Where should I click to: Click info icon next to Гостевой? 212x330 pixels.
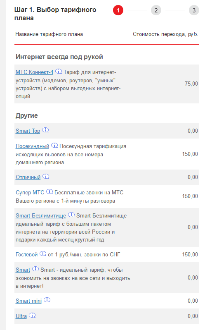pyautogui.click(x=43, y=254)
